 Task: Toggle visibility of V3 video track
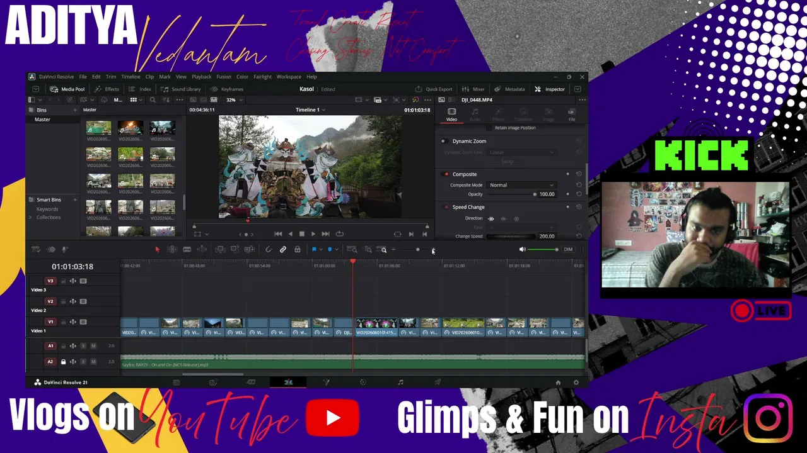tap(83, 281)
